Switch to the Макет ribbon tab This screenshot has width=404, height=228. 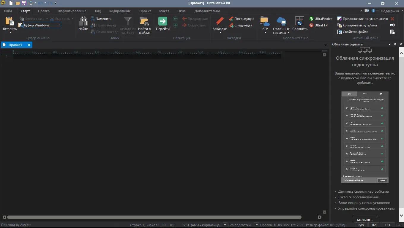pyautogui.click(x=164, y=11)
